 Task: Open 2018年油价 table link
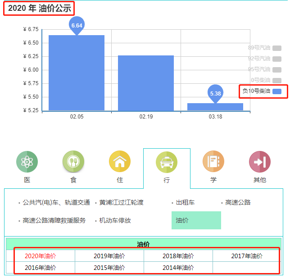click(178, 256)
